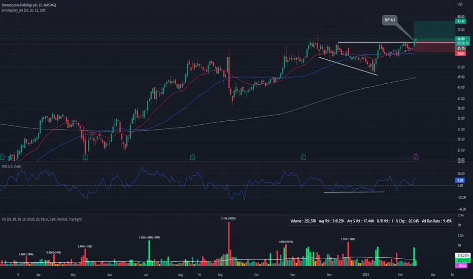
Task: Click the U/D Vol : 1 cell
Action: tap(385, 221)
